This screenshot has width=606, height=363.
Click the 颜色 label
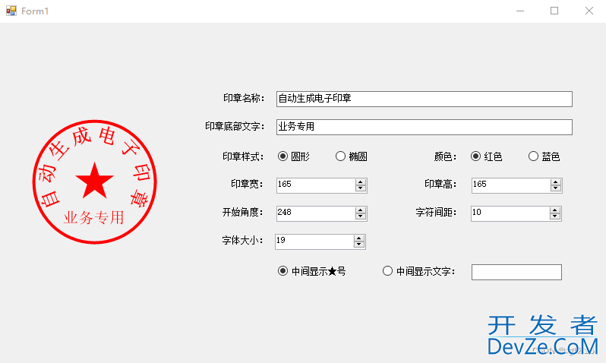[x=445, y=156]
